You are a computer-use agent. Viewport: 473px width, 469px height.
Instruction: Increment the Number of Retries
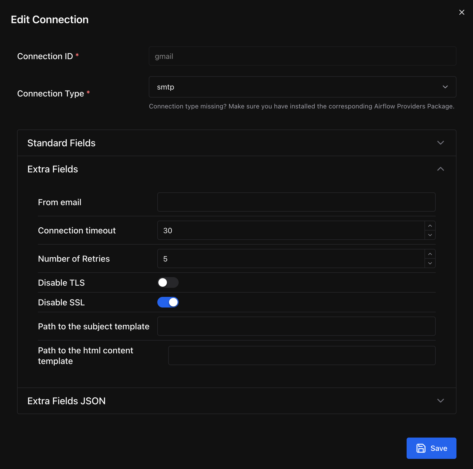coord(430,254)
